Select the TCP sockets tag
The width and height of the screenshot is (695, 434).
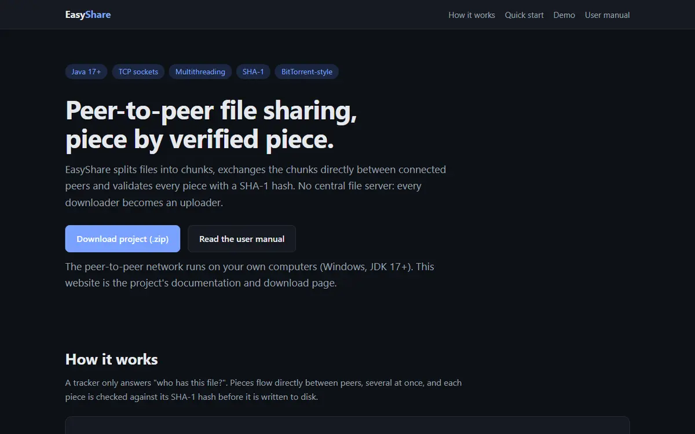pos(138,72)
